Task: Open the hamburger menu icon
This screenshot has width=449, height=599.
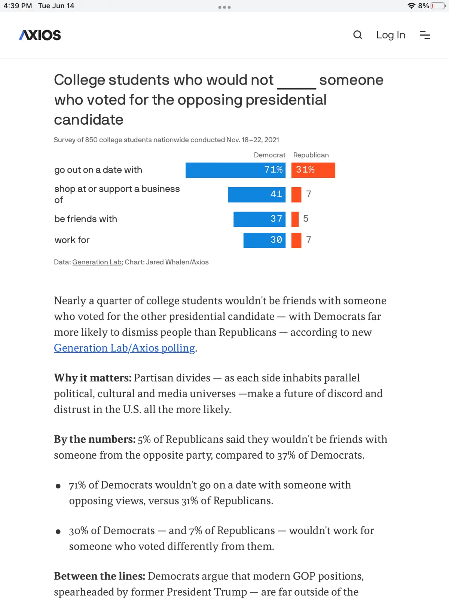Action: [425, 35]
